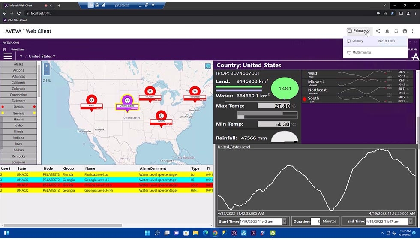This screenshot has width=420, height=240.
Task: Open the notifications bell
Action: click(x=387, y=31)
